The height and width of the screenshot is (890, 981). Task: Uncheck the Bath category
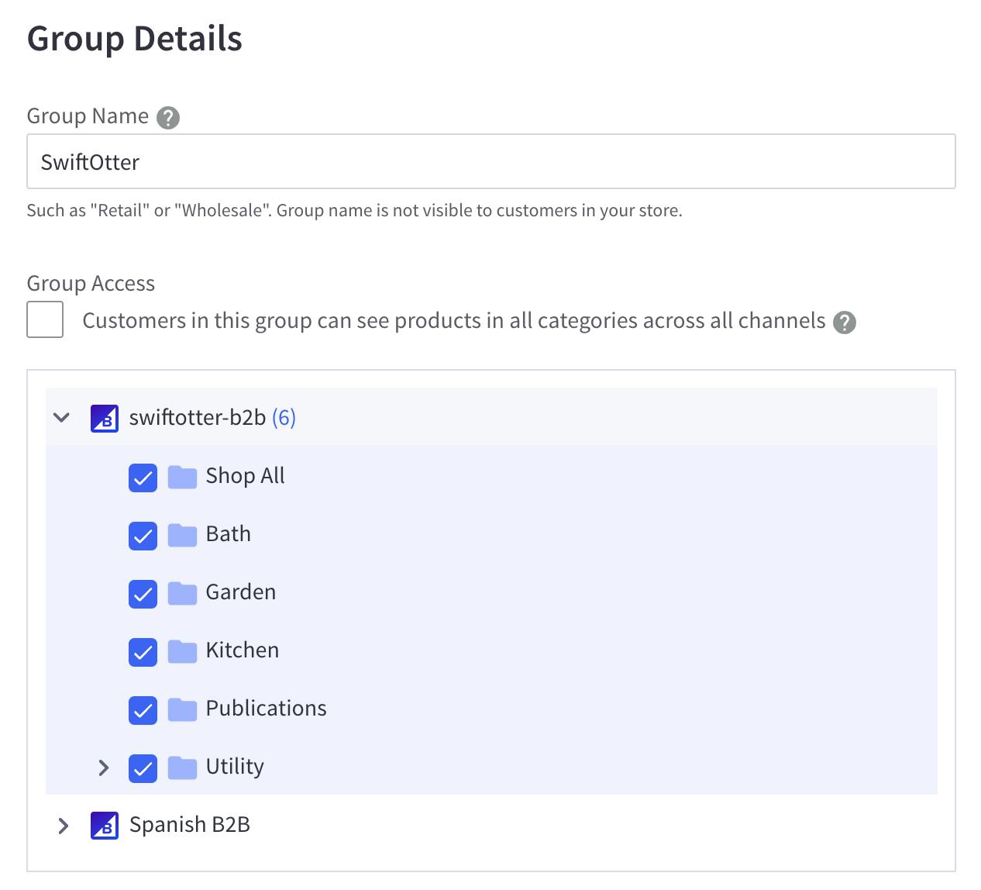click(x=143, y=536)
